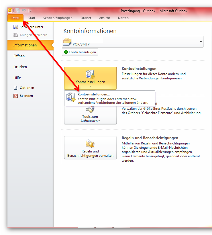This screenshot has height=235, width=212.
Task: Expand the POP/SMTP account dropdown arrow
Action: (201, 42)
